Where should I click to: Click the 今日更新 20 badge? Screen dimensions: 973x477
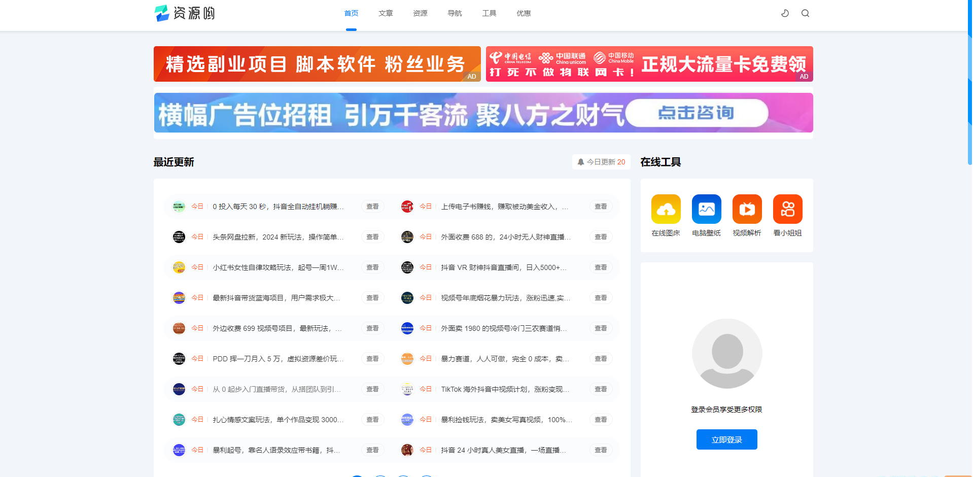tap(601, 162)
